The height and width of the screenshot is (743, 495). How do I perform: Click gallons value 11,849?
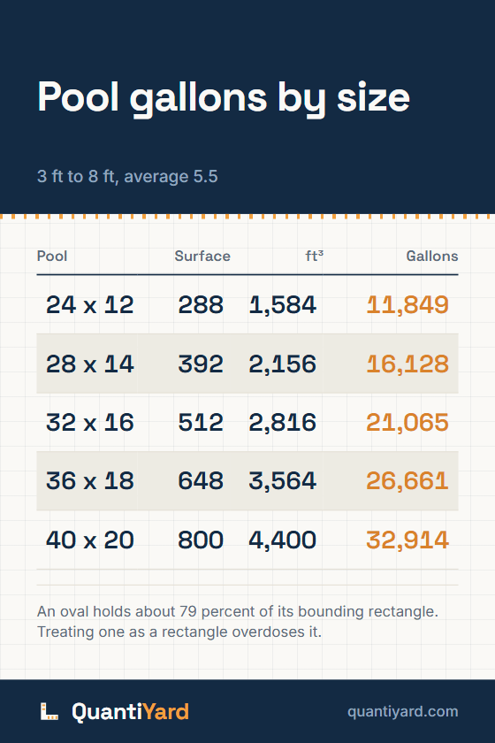tap(407, 304)
